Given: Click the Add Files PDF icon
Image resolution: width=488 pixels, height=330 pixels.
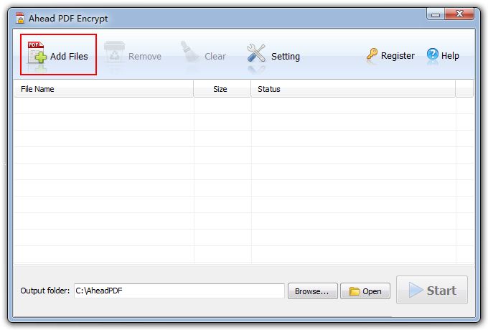Looking at the screenshot, I should (x=37, y=52).
